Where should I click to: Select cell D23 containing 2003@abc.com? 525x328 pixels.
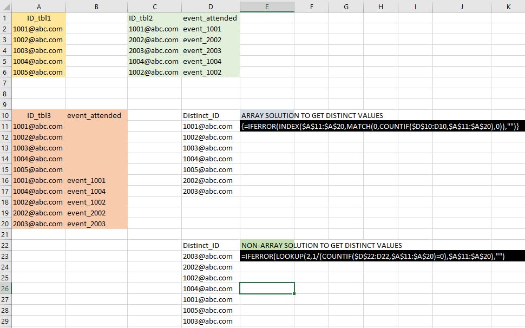(211, 256)
